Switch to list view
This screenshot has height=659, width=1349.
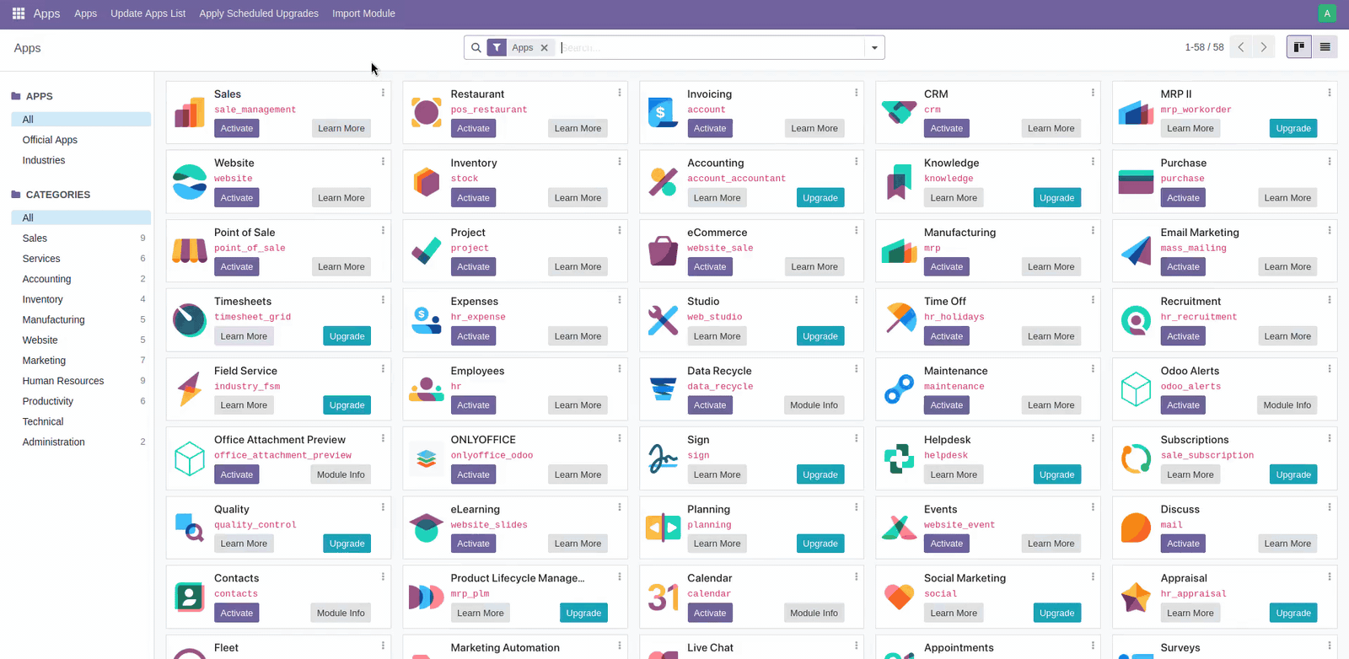click(x=1325, y=47)
